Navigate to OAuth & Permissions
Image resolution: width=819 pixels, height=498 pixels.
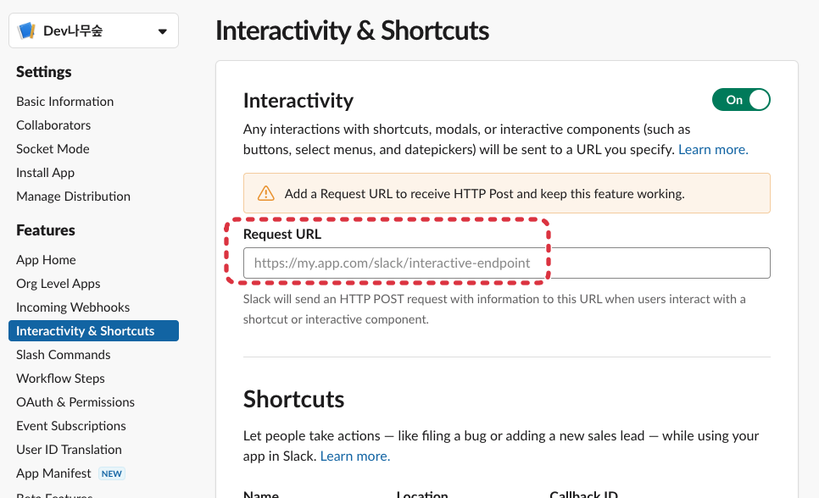point(75,402)
